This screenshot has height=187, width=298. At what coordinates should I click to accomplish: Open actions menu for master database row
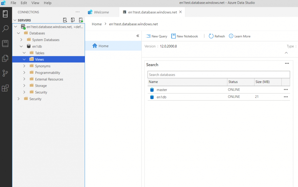286,89
